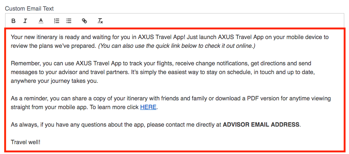Place cursor at the 'Travel well!' line
The height and width of the screenshot is (154, 349).
pyautogui.click(x=26, y=142)
